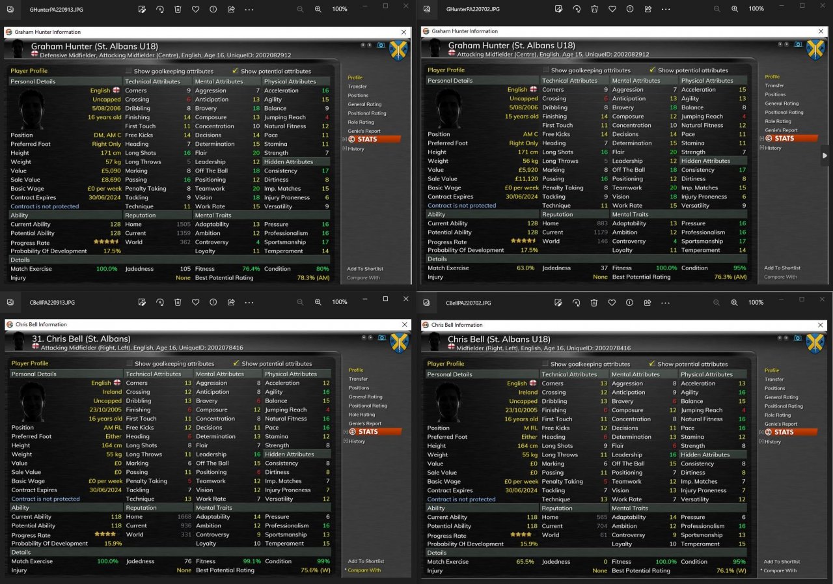The image size is (833, 584).
Task: Uncheck potential attributes in the CBellPA220913 screenshot
Action: pyautogui.click(x=236, y=363)
